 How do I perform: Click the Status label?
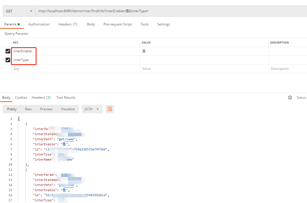tap(301, 98)
